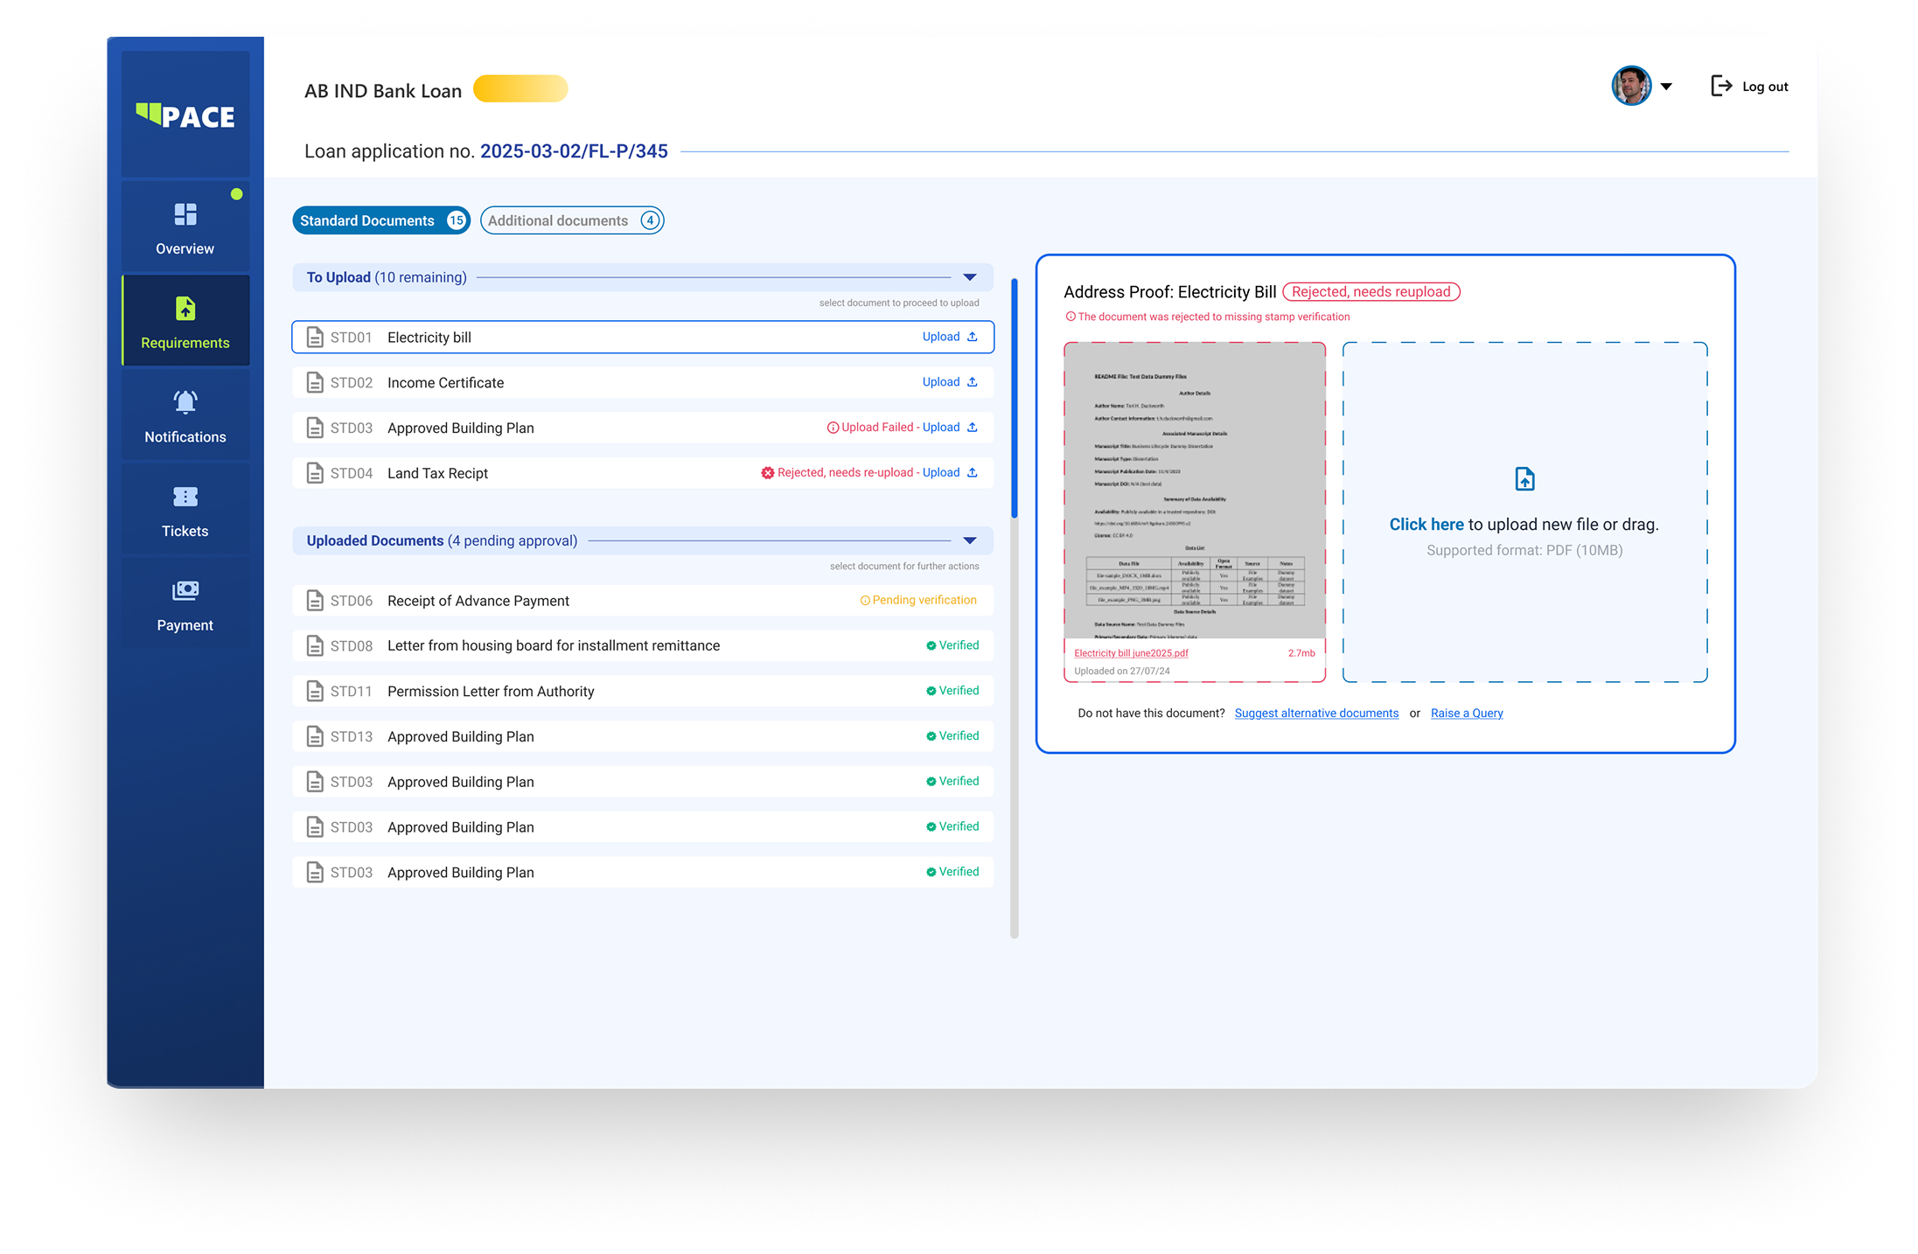Click the yellow status pill beside loan title
This screenshot has height=1254, width=1918.
pyautogui.click(x=520, y=88)
